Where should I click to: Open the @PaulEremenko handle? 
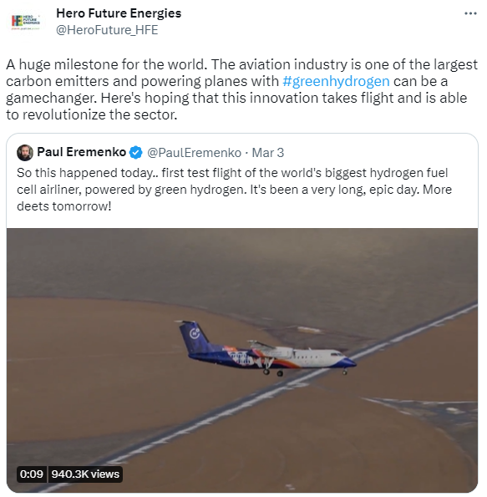(194, 153)
